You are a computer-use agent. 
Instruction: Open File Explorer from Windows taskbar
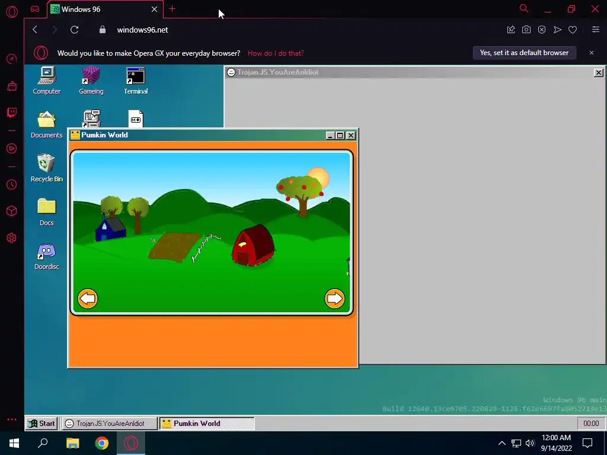(72, 443)
